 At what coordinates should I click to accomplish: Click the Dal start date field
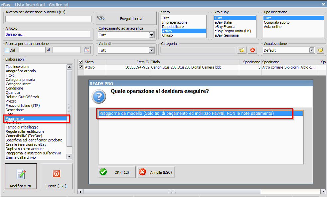click(x=32, y=50)
